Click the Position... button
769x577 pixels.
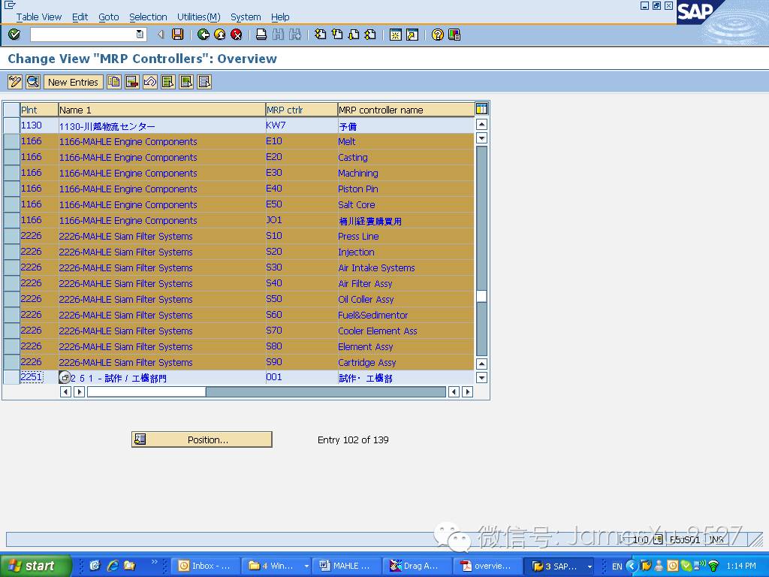(x=201, y=439)
